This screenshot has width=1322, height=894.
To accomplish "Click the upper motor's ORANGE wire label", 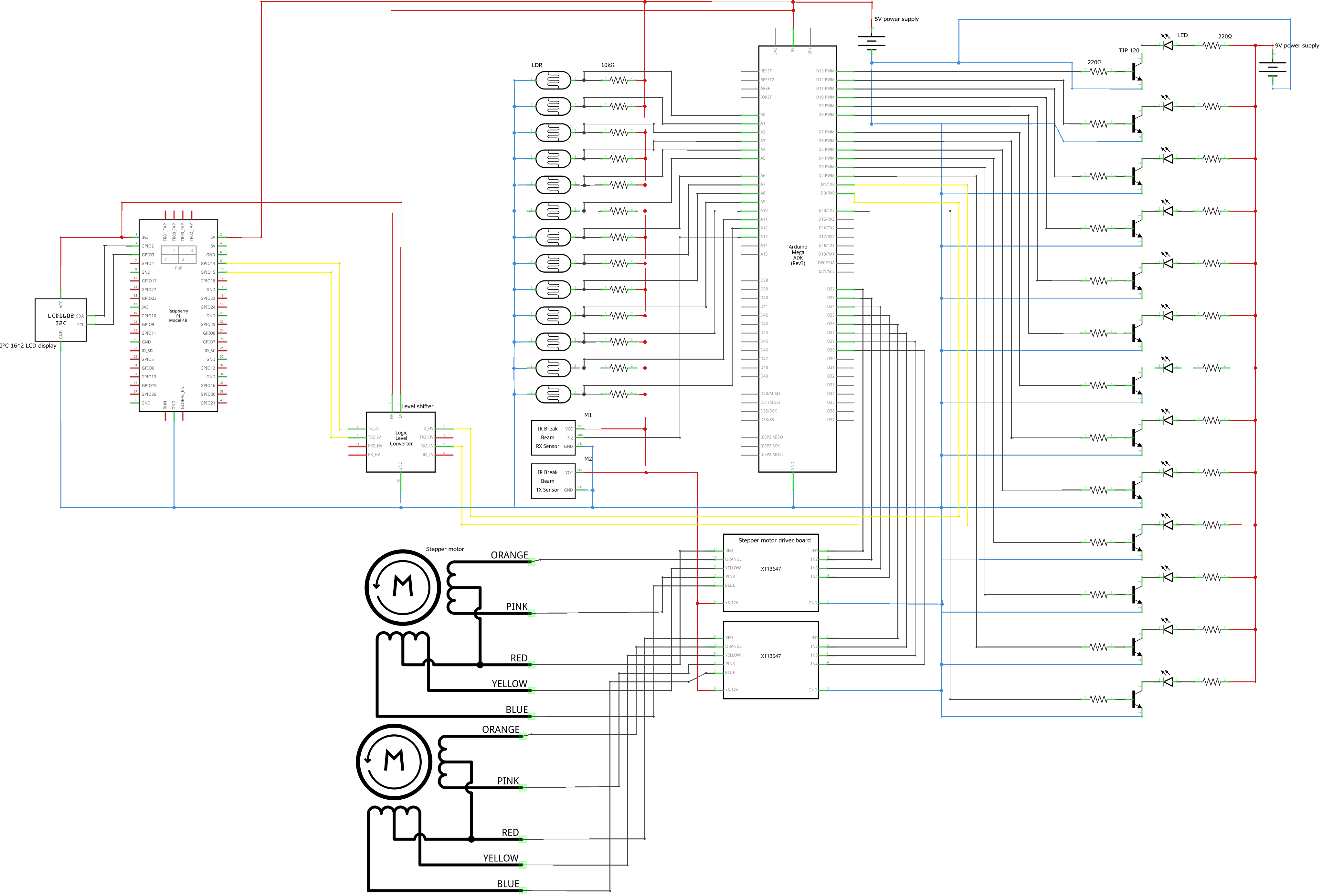I will (510, 555).
